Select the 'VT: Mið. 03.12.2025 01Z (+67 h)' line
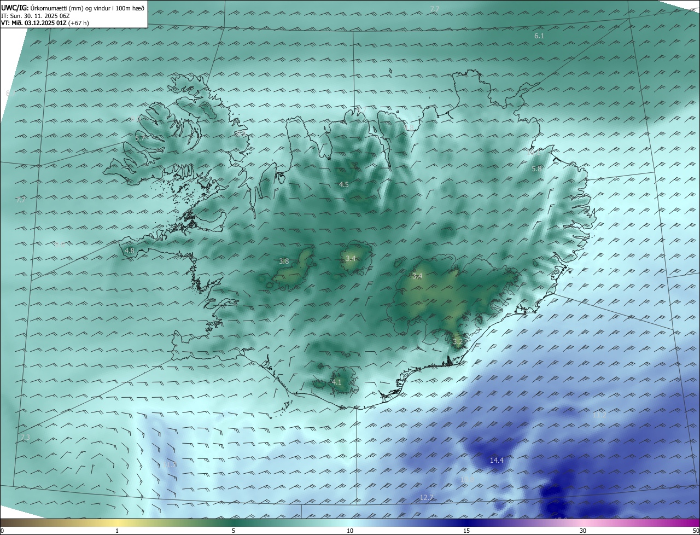The height and width of the screenshot is (535, 700). [45, 23]
